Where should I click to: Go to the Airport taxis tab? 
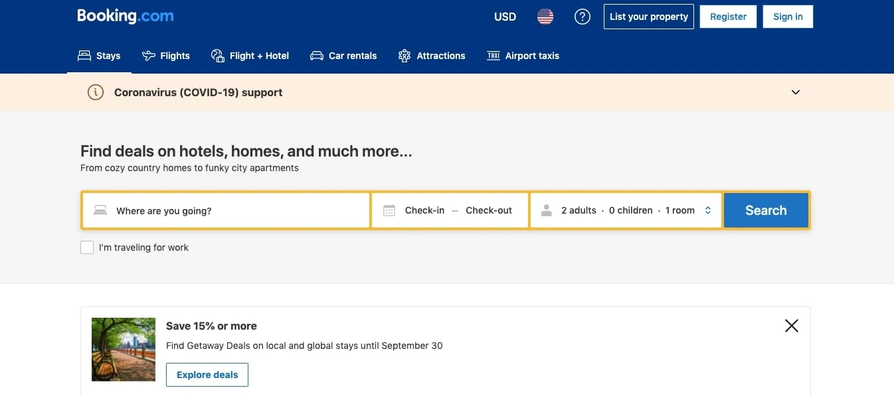[523, 56]
